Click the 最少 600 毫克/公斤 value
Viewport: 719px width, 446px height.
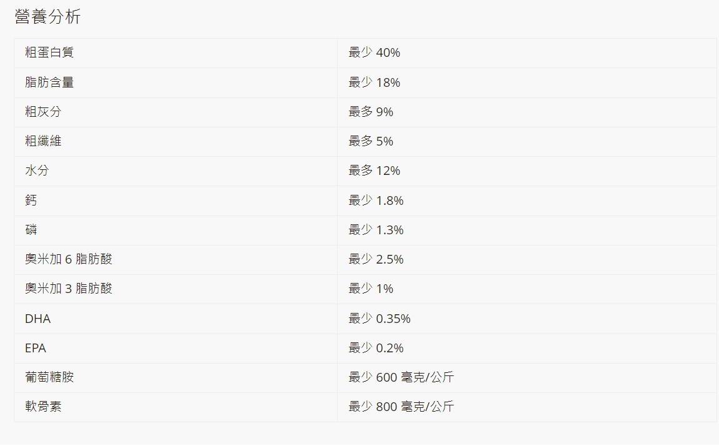(x=401, y=377)
